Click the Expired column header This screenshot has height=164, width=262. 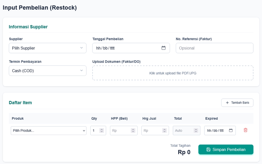[x=212, y=118]
